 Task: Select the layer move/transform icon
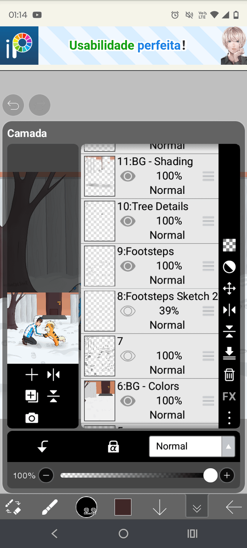(229, 288)
